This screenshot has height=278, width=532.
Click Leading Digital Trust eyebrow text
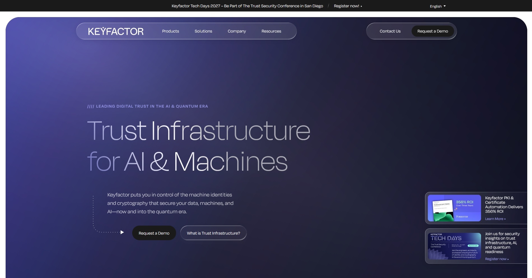point(148,106)
